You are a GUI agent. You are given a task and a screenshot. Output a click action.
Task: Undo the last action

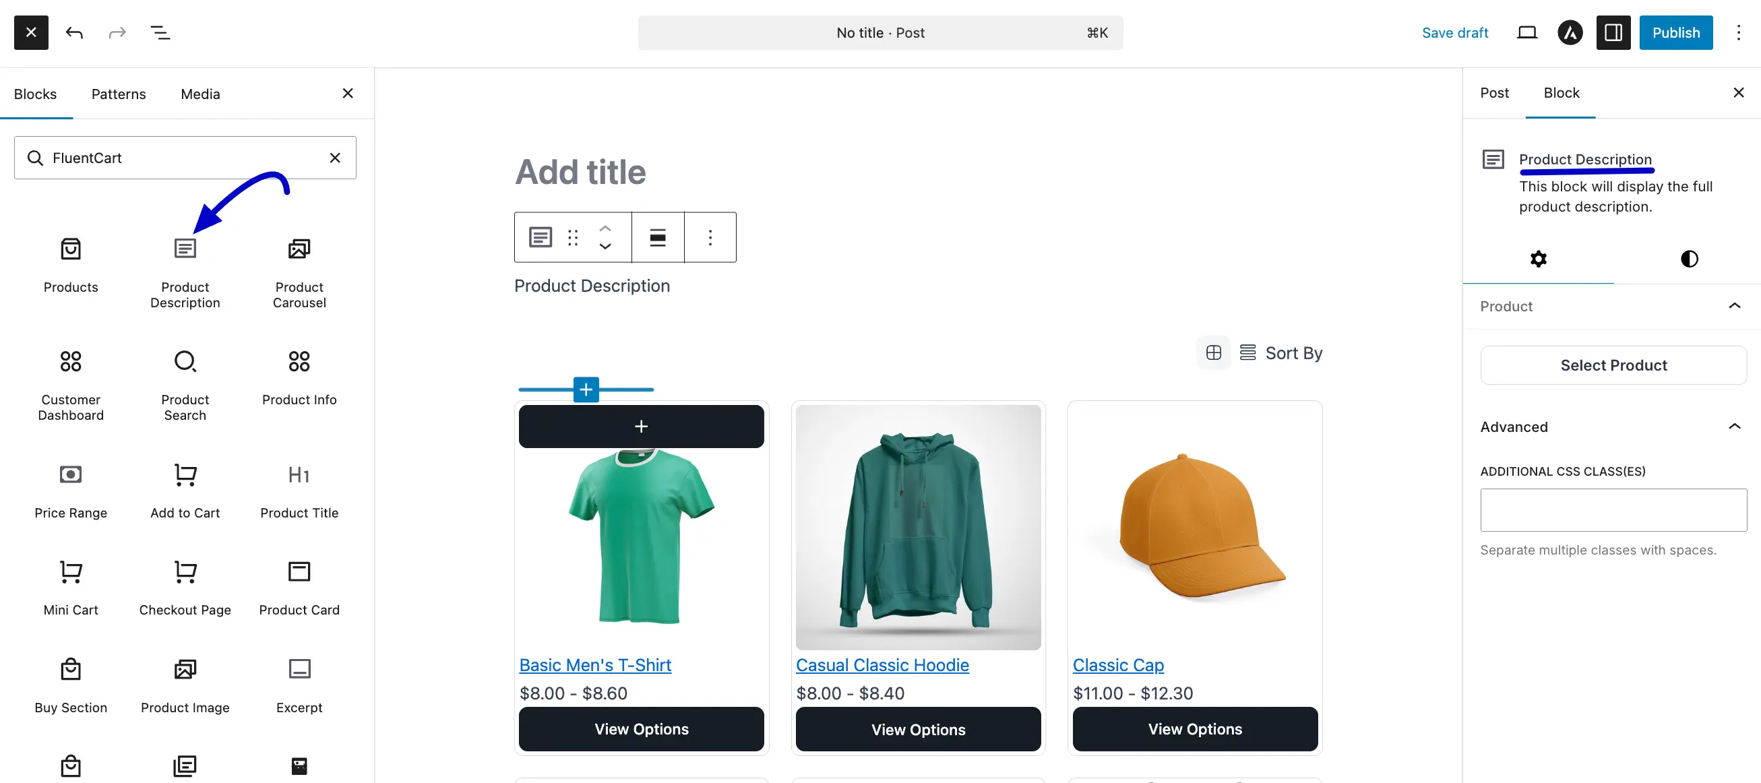tap(75, 32)
